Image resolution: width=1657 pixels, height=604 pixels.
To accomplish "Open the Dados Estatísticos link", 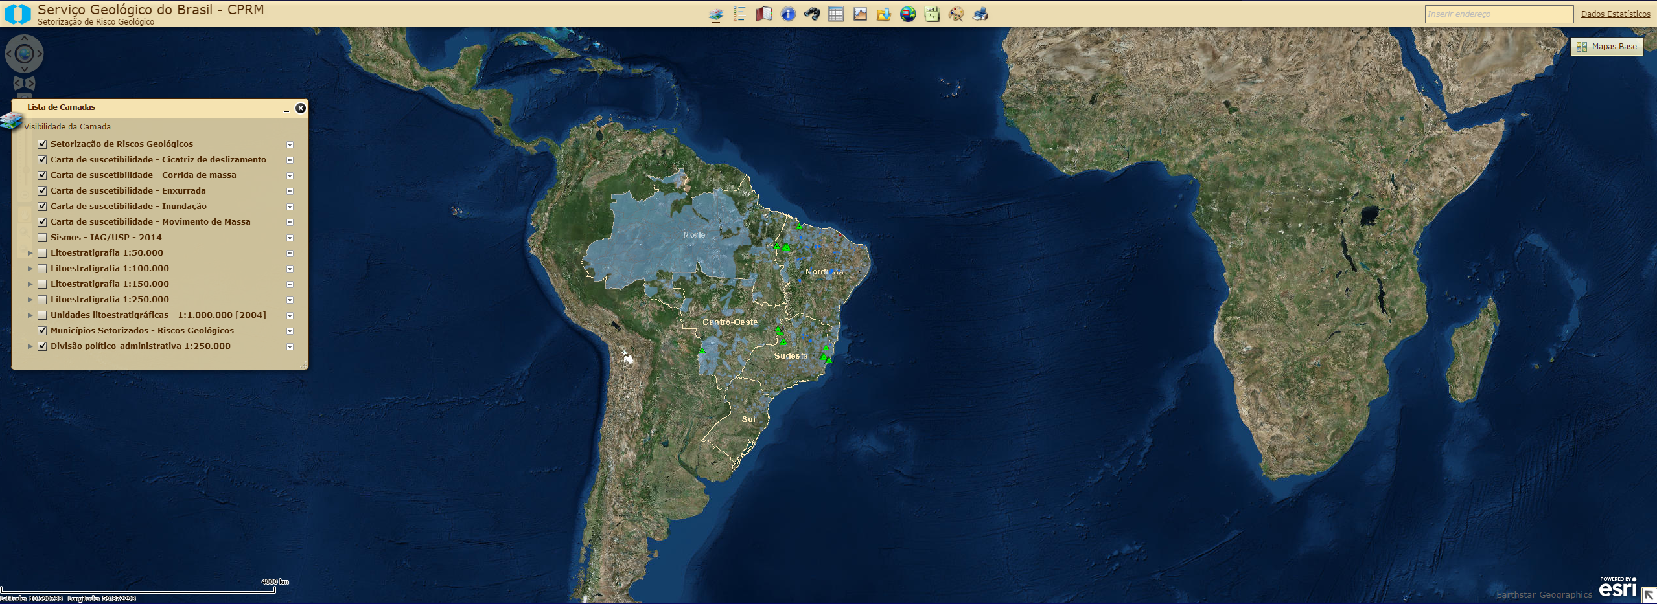I will pyautogui.click(x=1615, y=14).
